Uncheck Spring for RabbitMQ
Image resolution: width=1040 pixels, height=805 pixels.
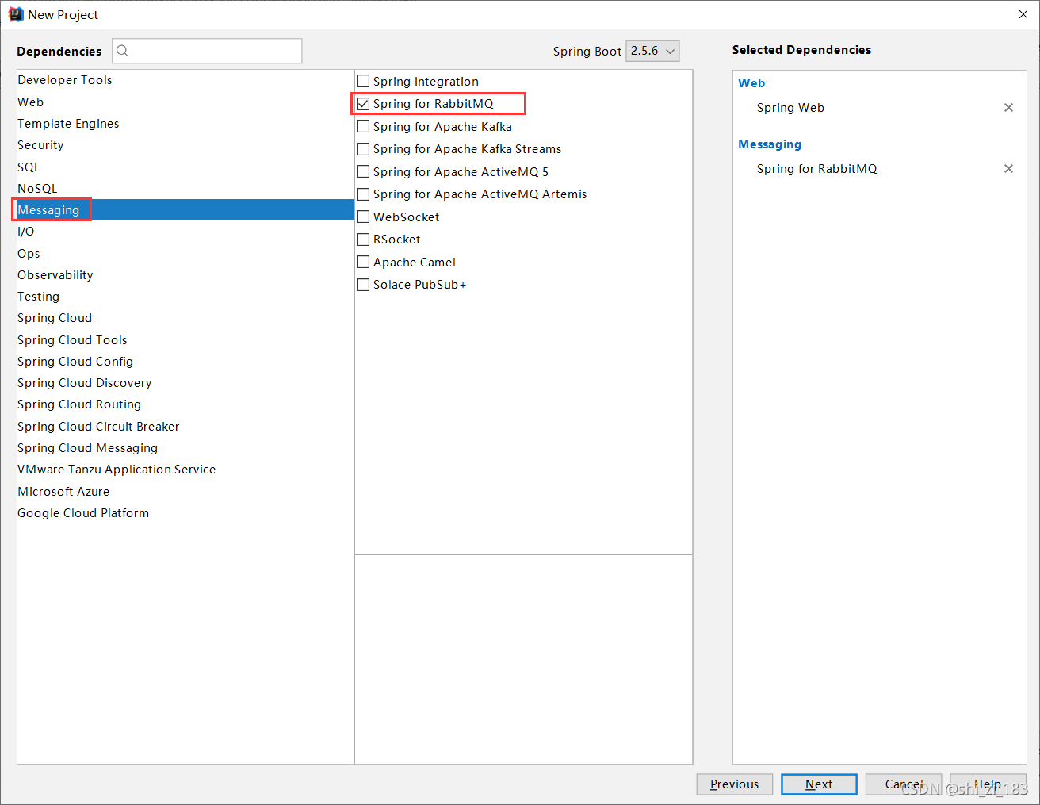click(x=363, y=104)
